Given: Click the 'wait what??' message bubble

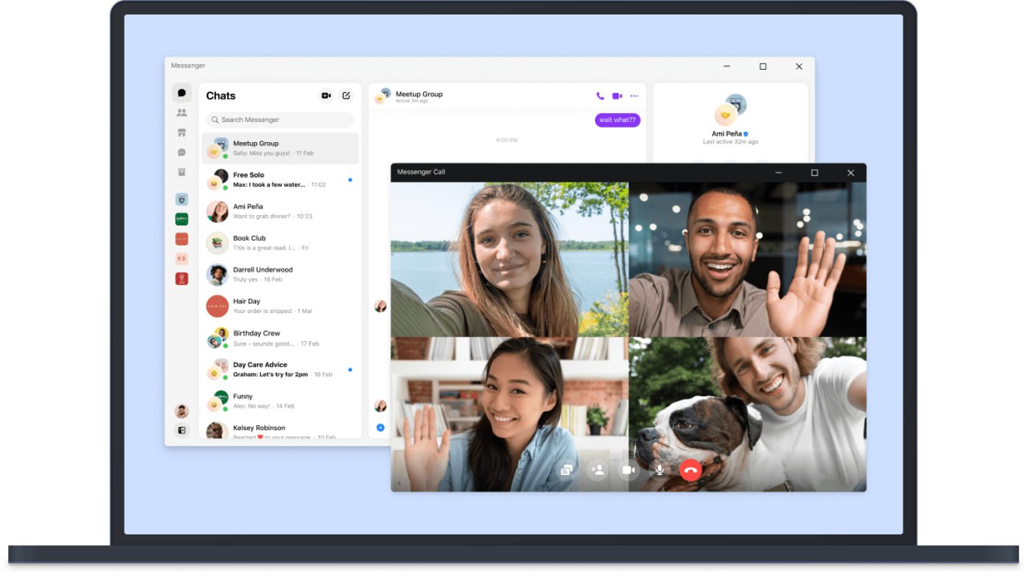Looking at the screenshot, I should coord(618,120).
